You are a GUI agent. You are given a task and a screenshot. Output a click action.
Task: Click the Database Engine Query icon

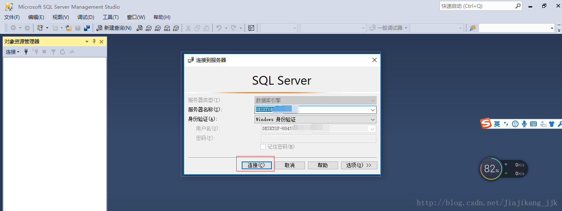139,28
